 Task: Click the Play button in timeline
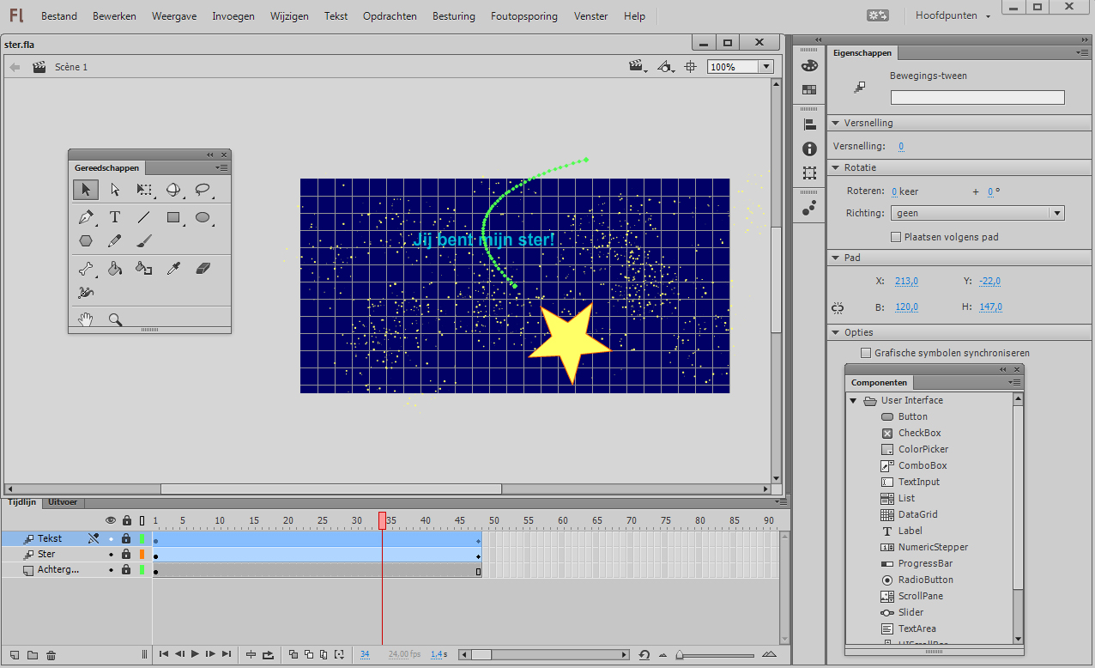(x=195, y=654)
